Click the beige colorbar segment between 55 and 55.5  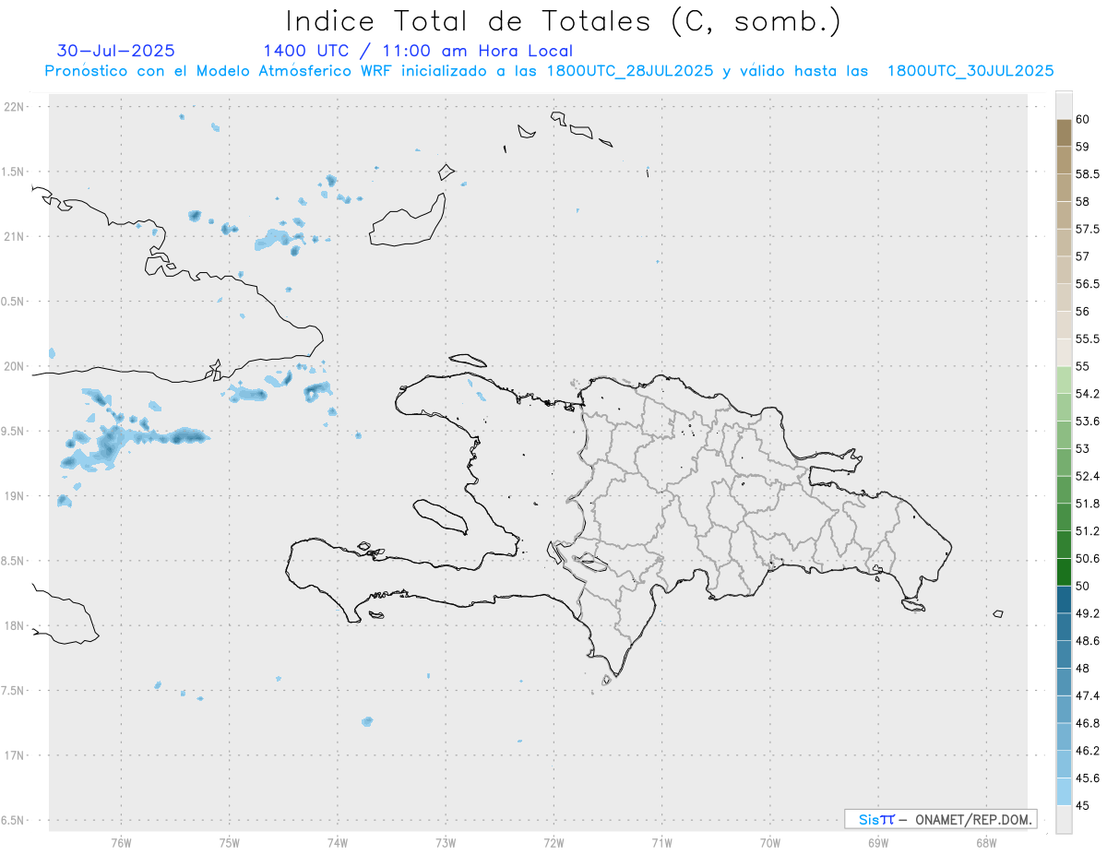click(x=1064, y=352)
